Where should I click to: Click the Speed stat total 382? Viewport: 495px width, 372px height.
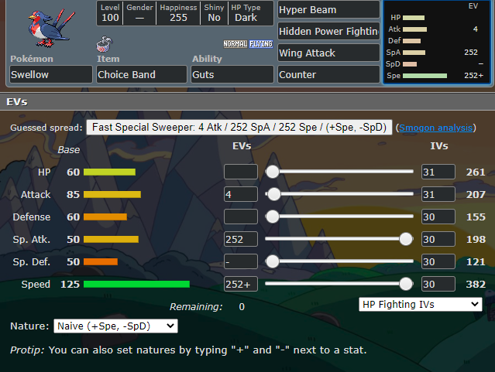pyautogui.click(x=476, y=285)
